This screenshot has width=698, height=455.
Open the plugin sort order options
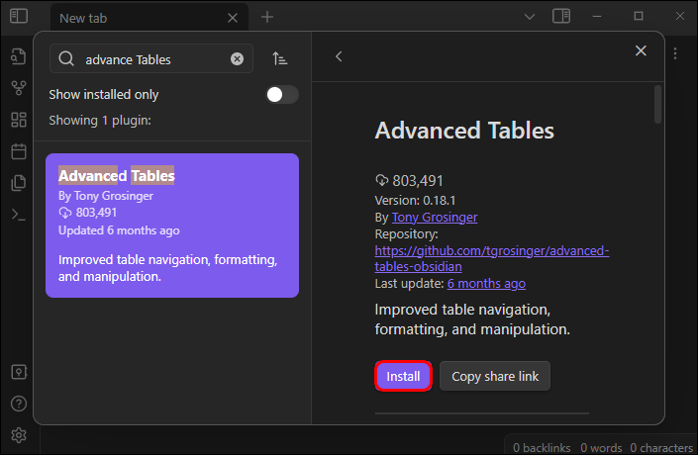tap(279, 58)
